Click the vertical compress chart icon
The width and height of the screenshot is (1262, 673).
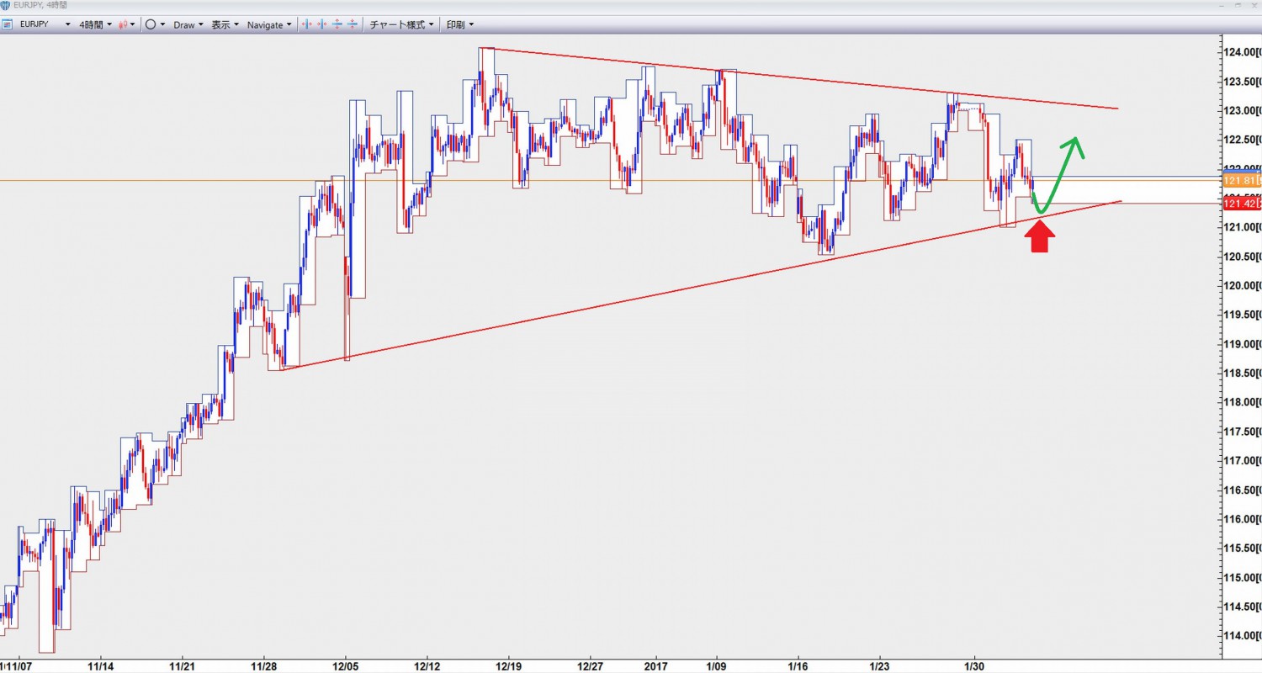(352, 24)
